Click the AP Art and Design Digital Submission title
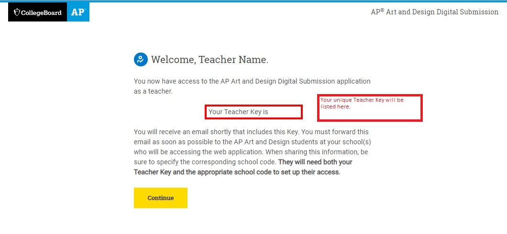Viewport: 507px width, 234px height. (x=434, y=12)
